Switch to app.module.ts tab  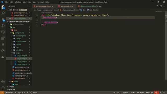point(66,6)
